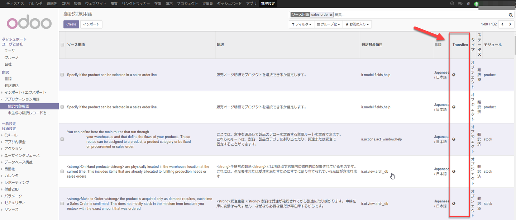This screenshot has height=220, width=516.
Task: Check the first row's checkbox
Action: coord(62,75)
